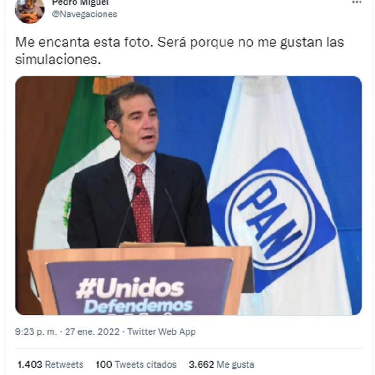Click the PAN logo in the photo
Viewport: 375px width, 375px height.
click(x=272, y=220)
